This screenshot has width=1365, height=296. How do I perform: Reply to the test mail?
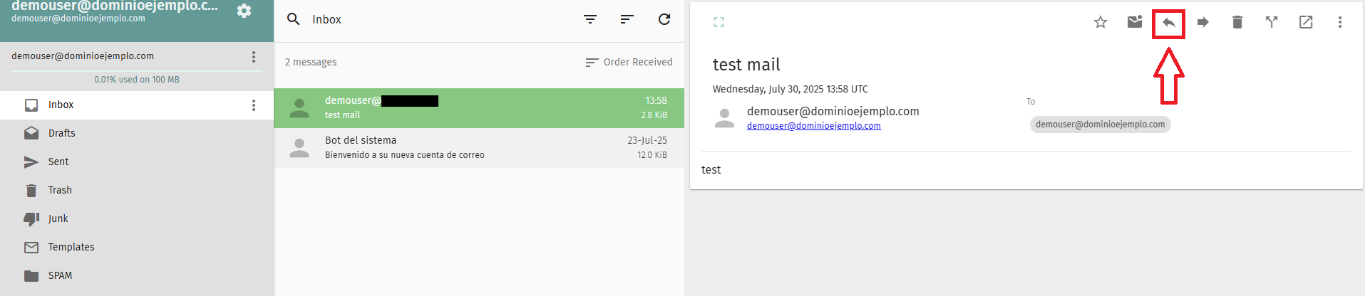coord(1169,23)
